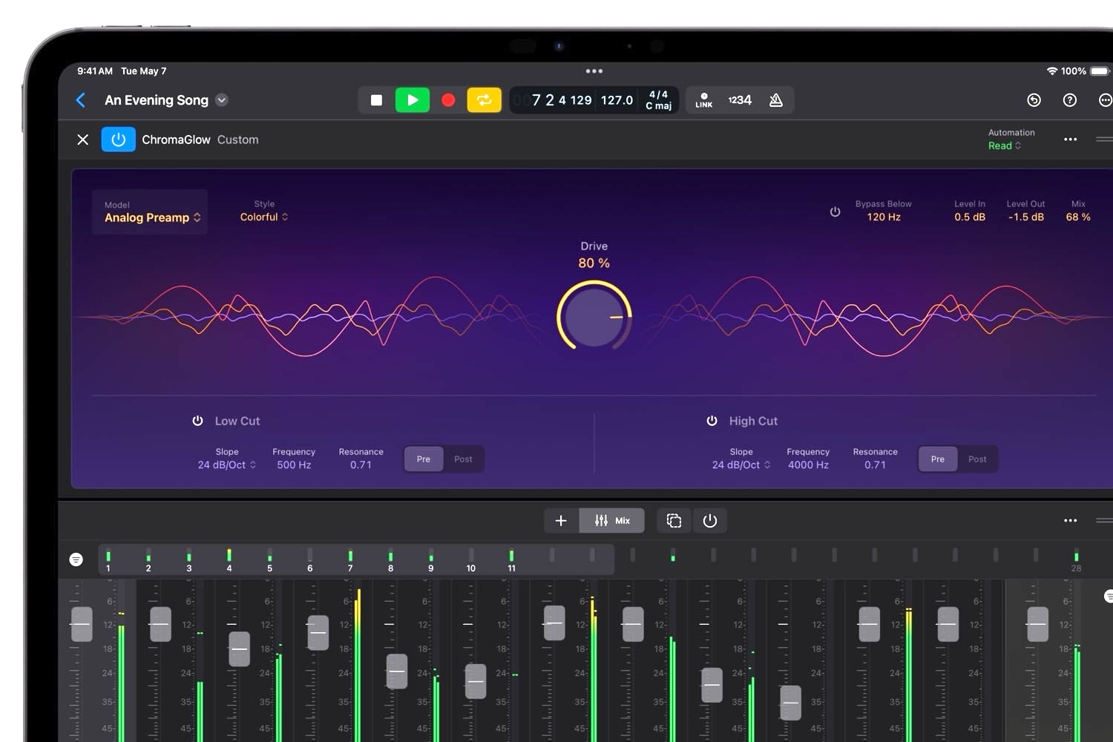Open plug-in header more options ellipsis

(1070, 139)
